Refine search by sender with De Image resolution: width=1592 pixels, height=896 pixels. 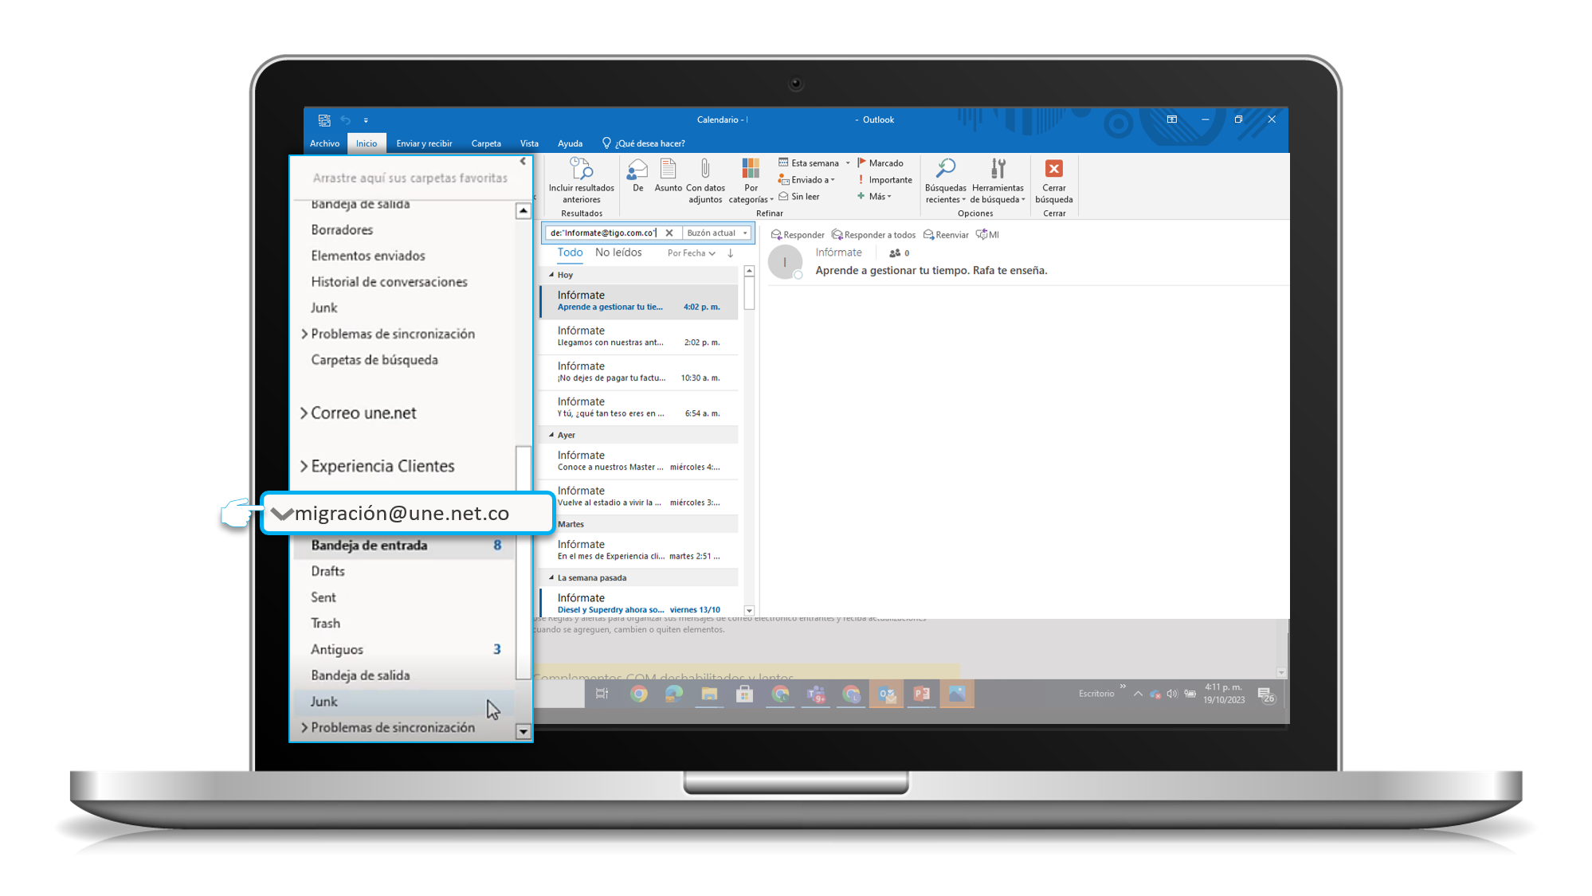tap(637, 176)
